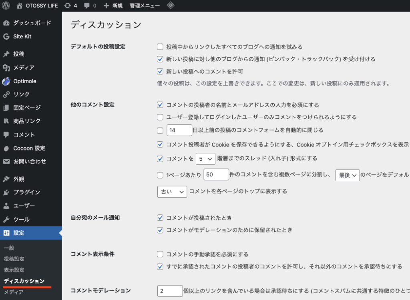Enable 投稿中からリンクしたブログへの通知 checkbox
The width and height of the screenshot is (410, 300).
[x=160, y=47]
